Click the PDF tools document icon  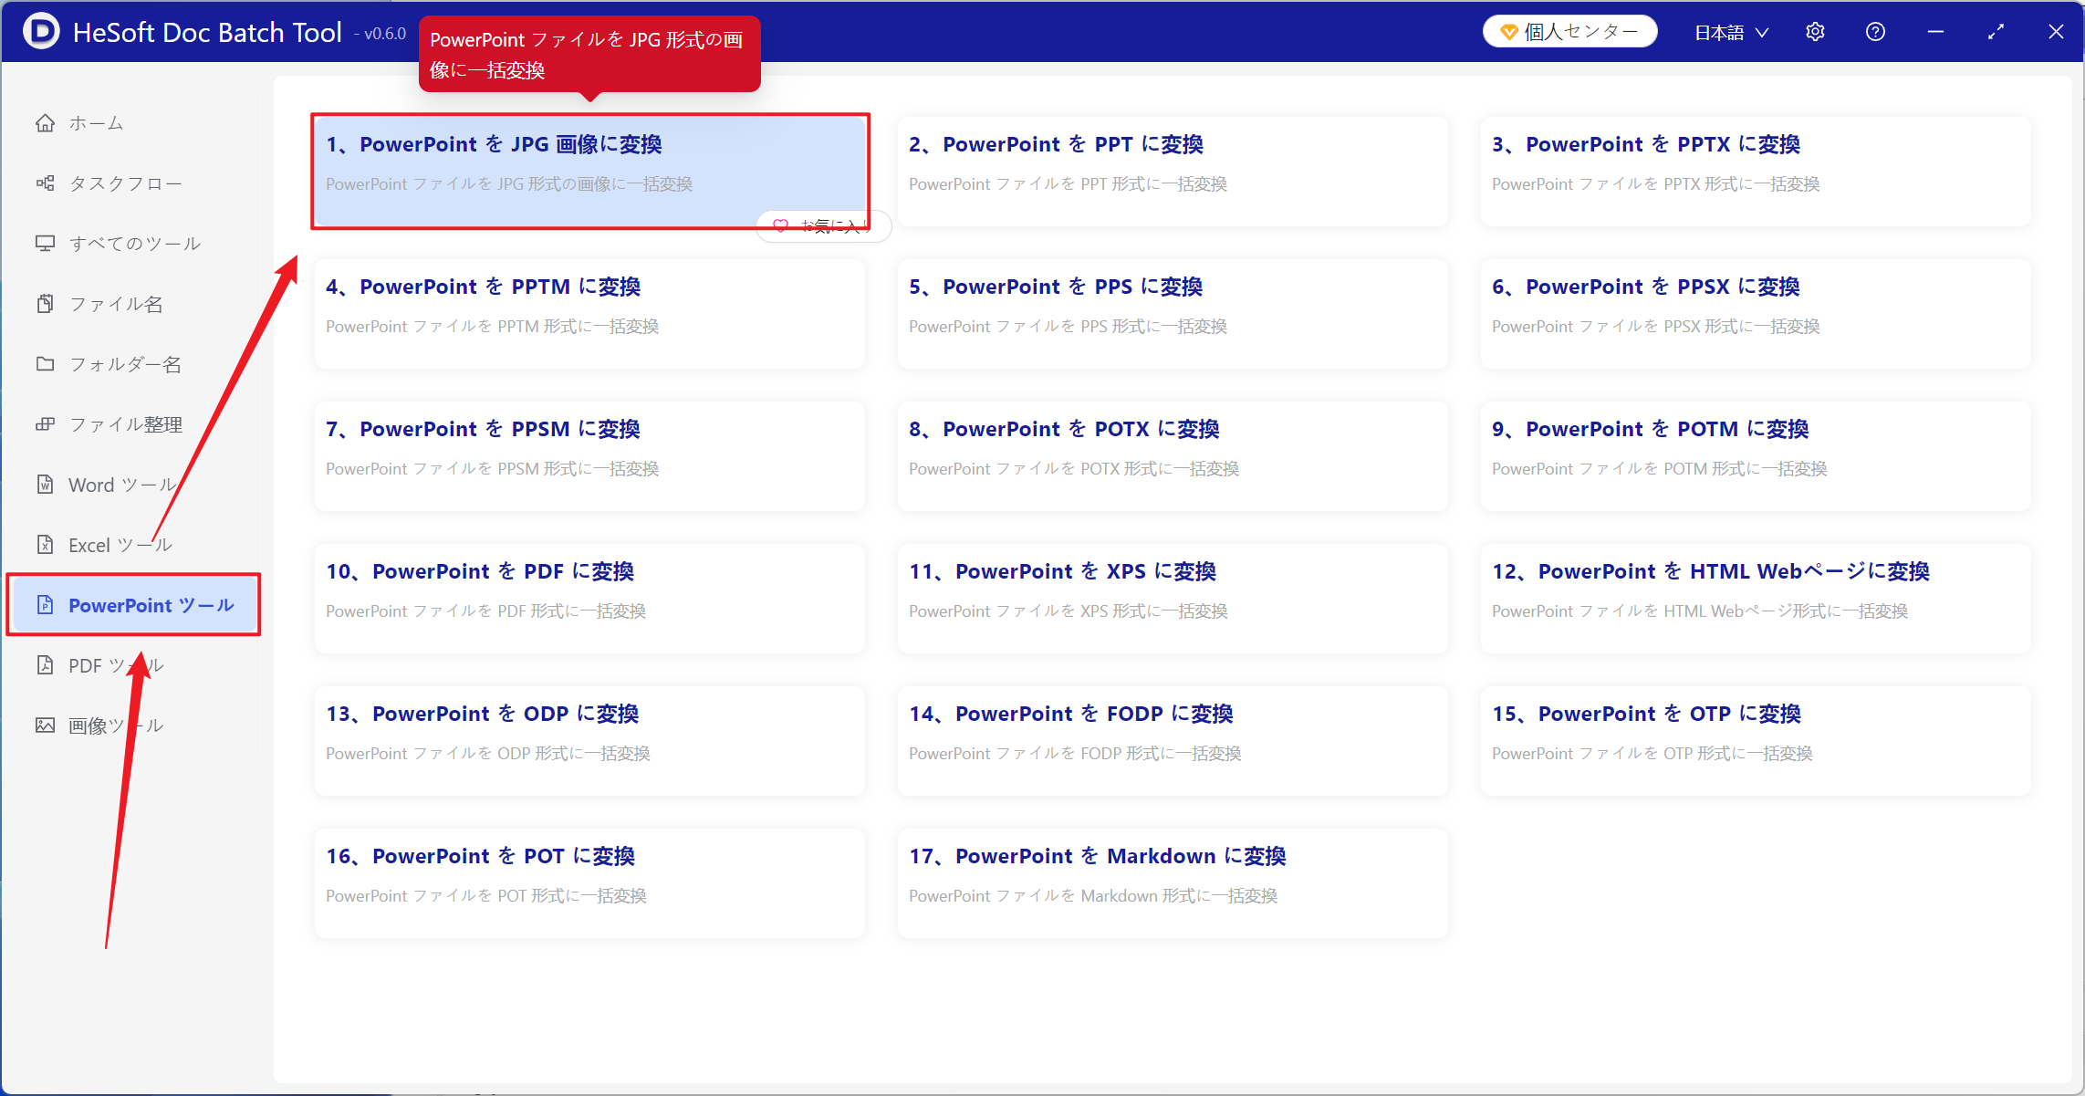(x=45, y=665)
